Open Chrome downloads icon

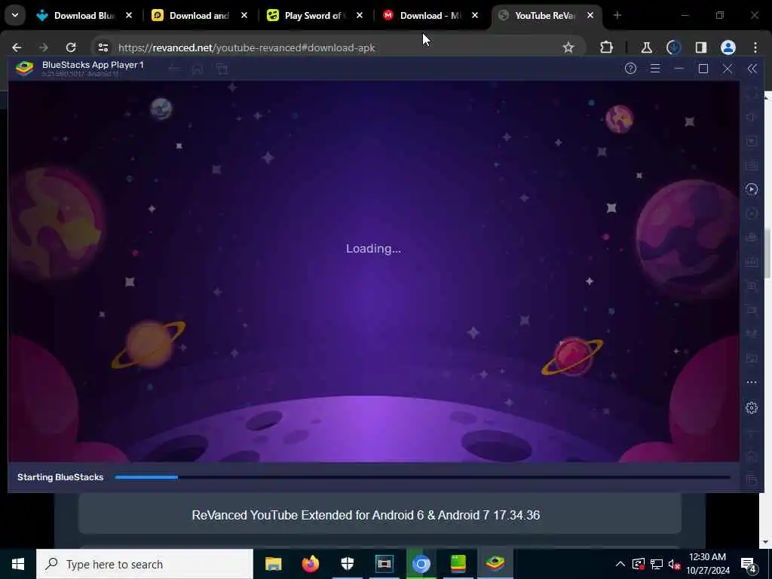(x=673, y=47)
